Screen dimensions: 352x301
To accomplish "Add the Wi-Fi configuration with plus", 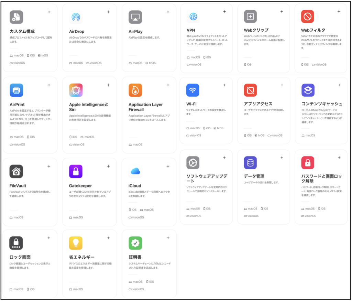I will pyautogui.click(x=224, y=85).
